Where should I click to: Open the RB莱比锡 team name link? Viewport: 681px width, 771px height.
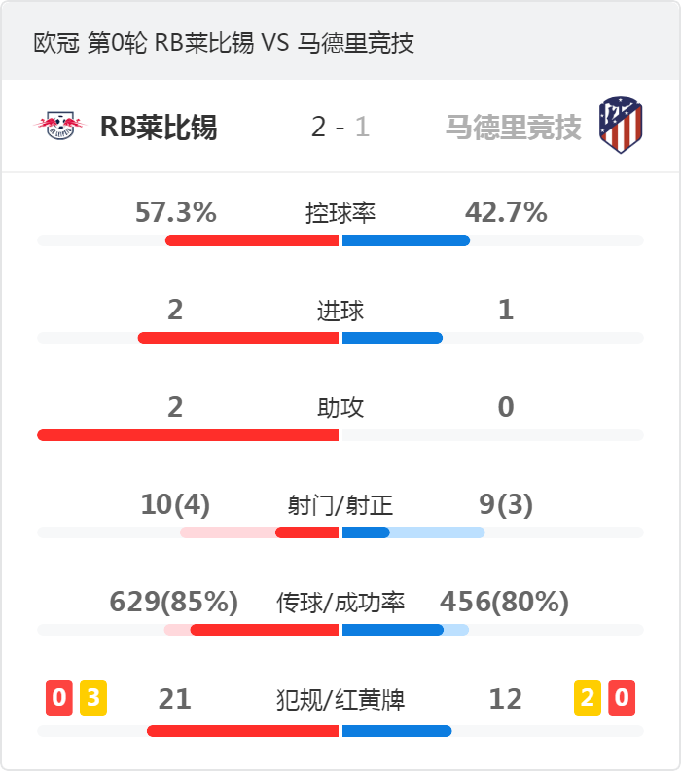point(159,127)
